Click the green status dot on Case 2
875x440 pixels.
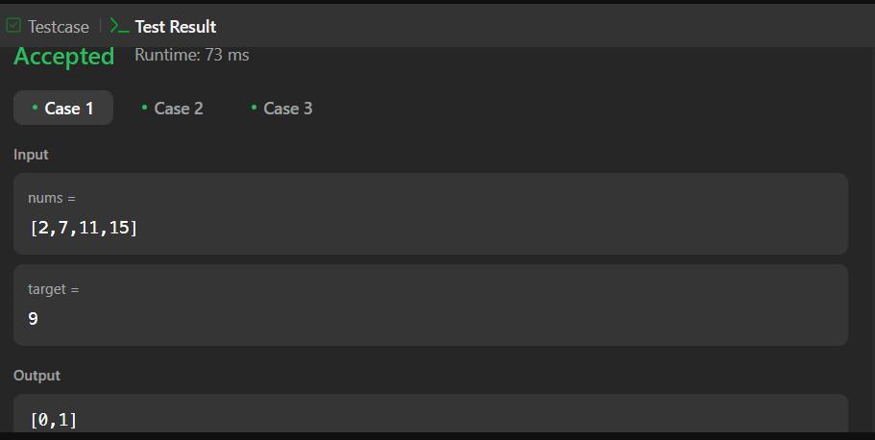pyautogui.click(x=144, y=107)
